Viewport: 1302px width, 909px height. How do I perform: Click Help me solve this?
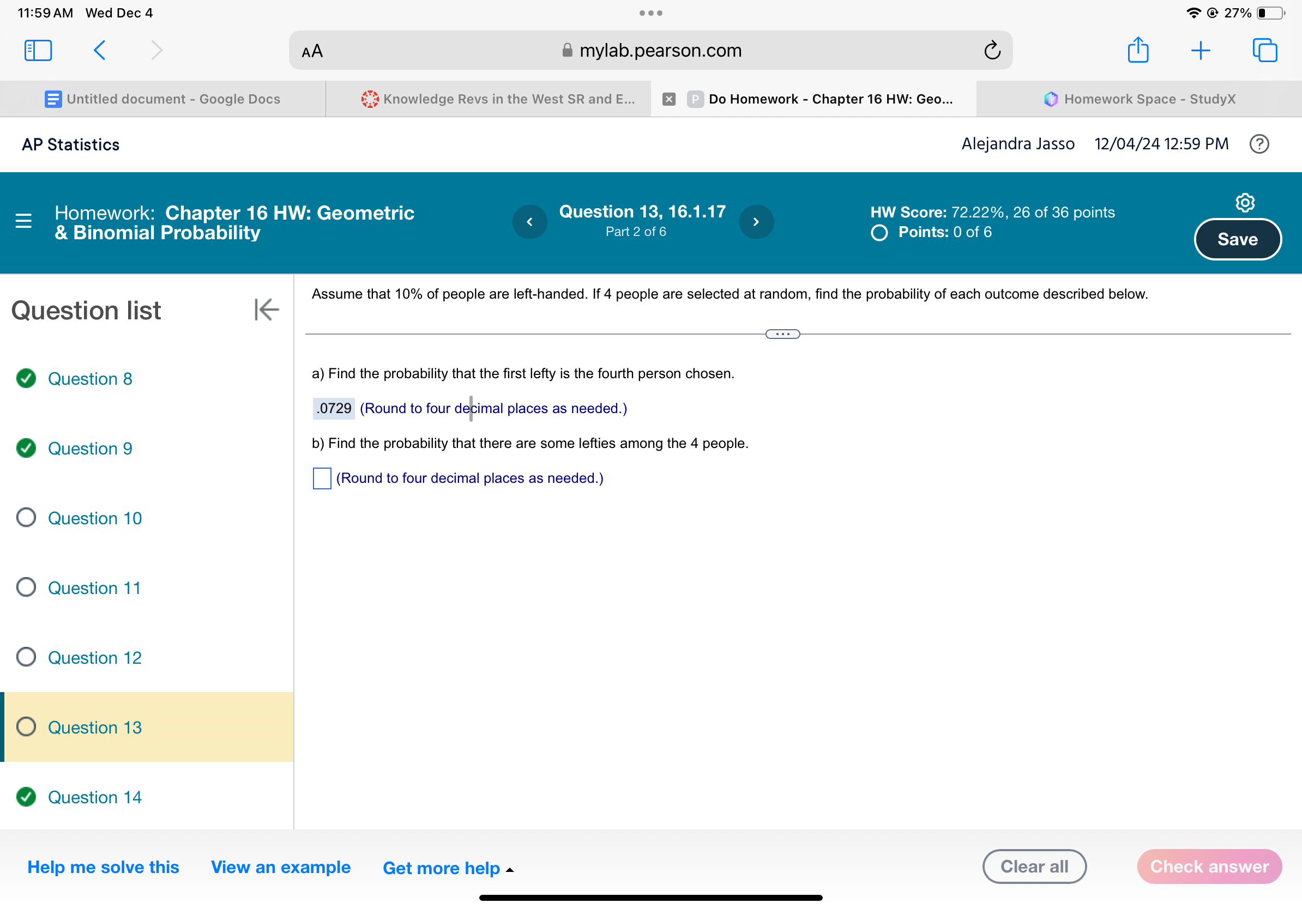coord(103,866)
